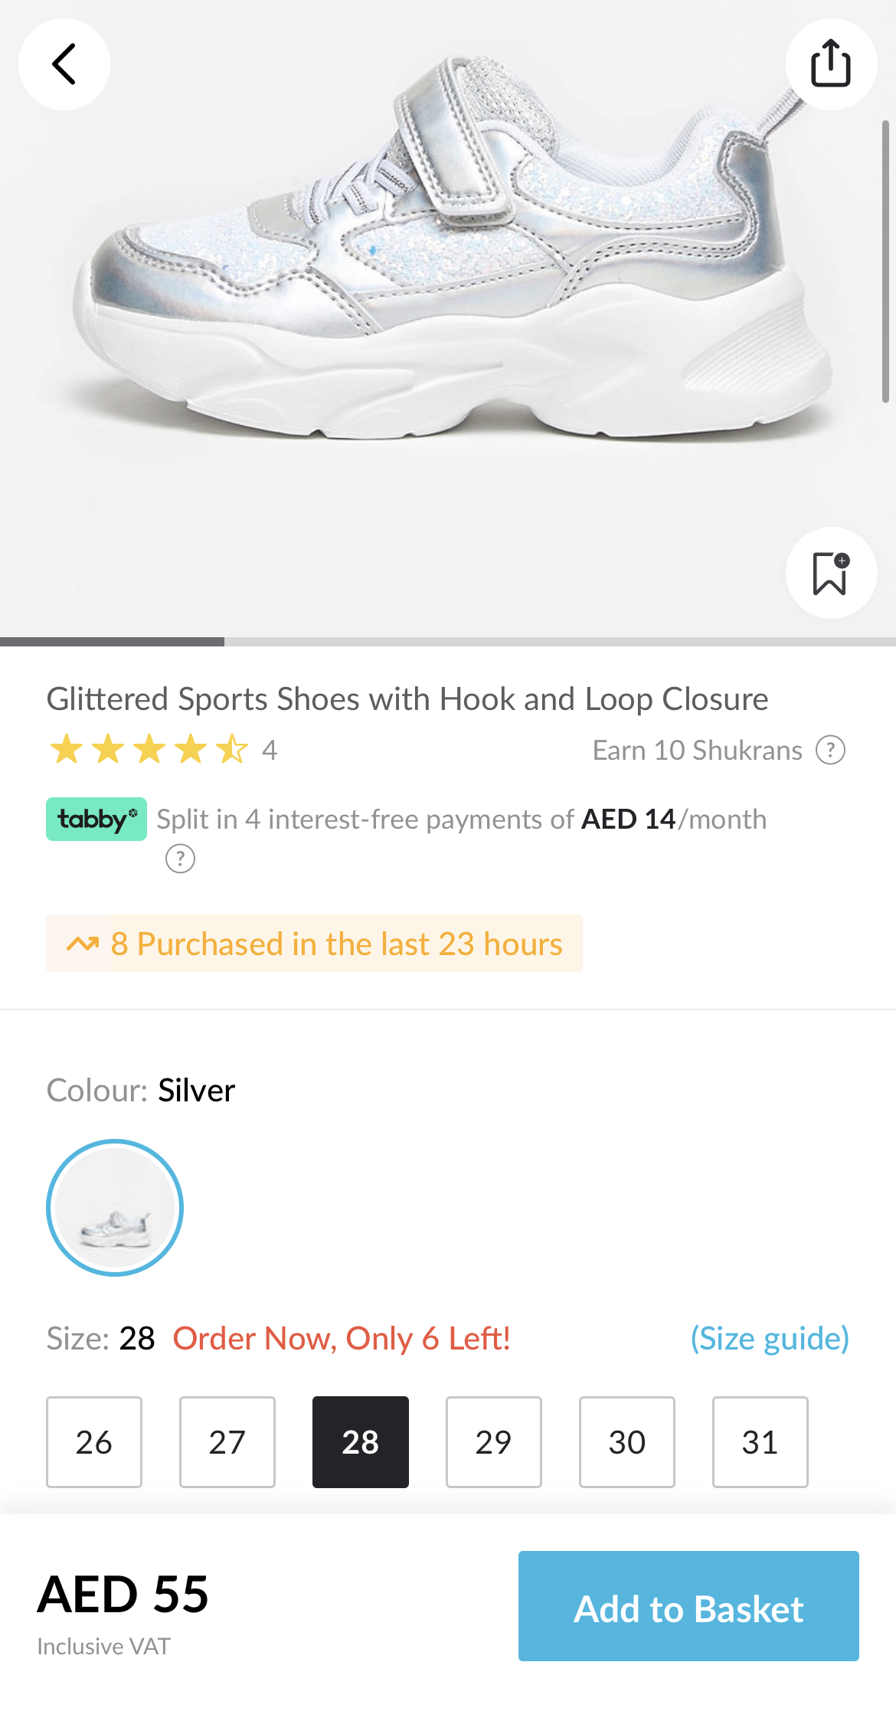Choose size 30 option
Image resolution: width=896 pixels, height=1734 pixels.
click(627, 1442)
